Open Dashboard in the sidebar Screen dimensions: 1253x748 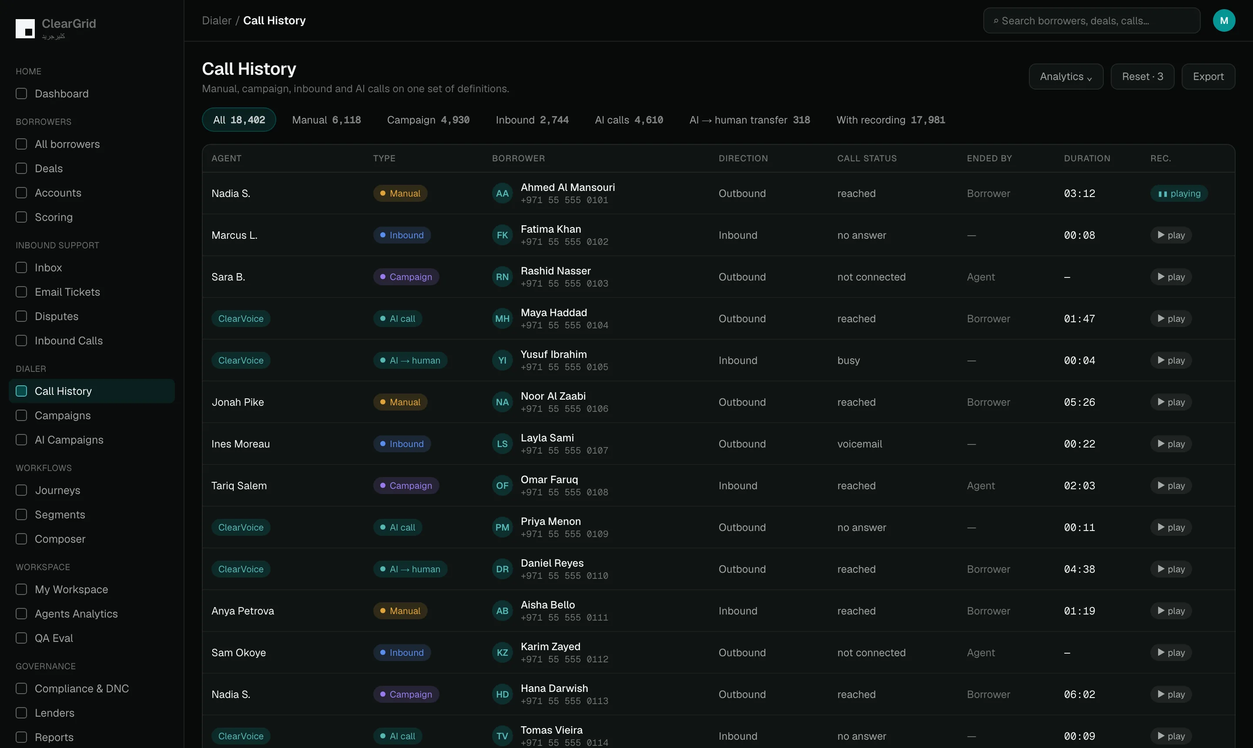tap(92, 94)
